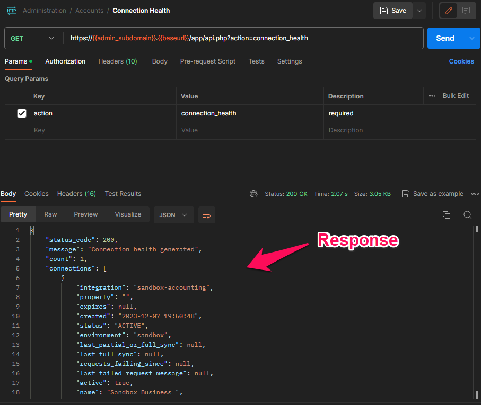
Task: Click the "ACTIVE" status value
Action: click(129, 326)
